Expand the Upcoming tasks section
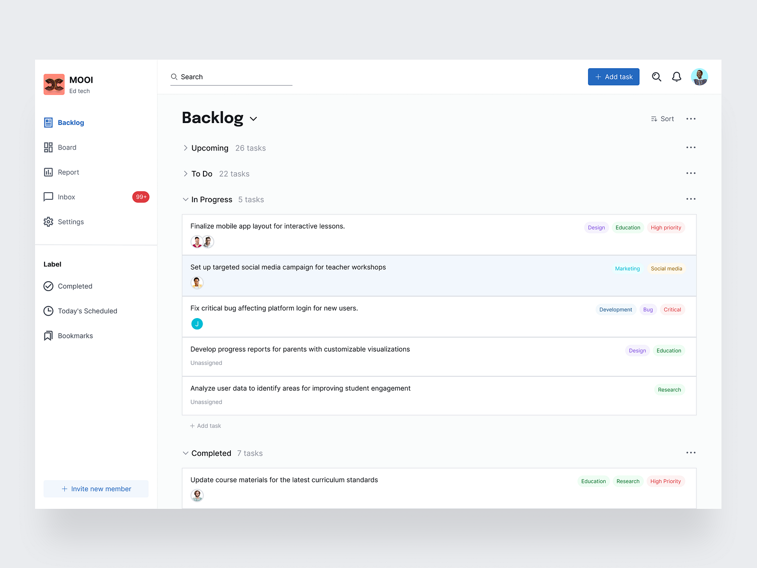This screenshot has height=568, width=757. [x=185, y=148]
